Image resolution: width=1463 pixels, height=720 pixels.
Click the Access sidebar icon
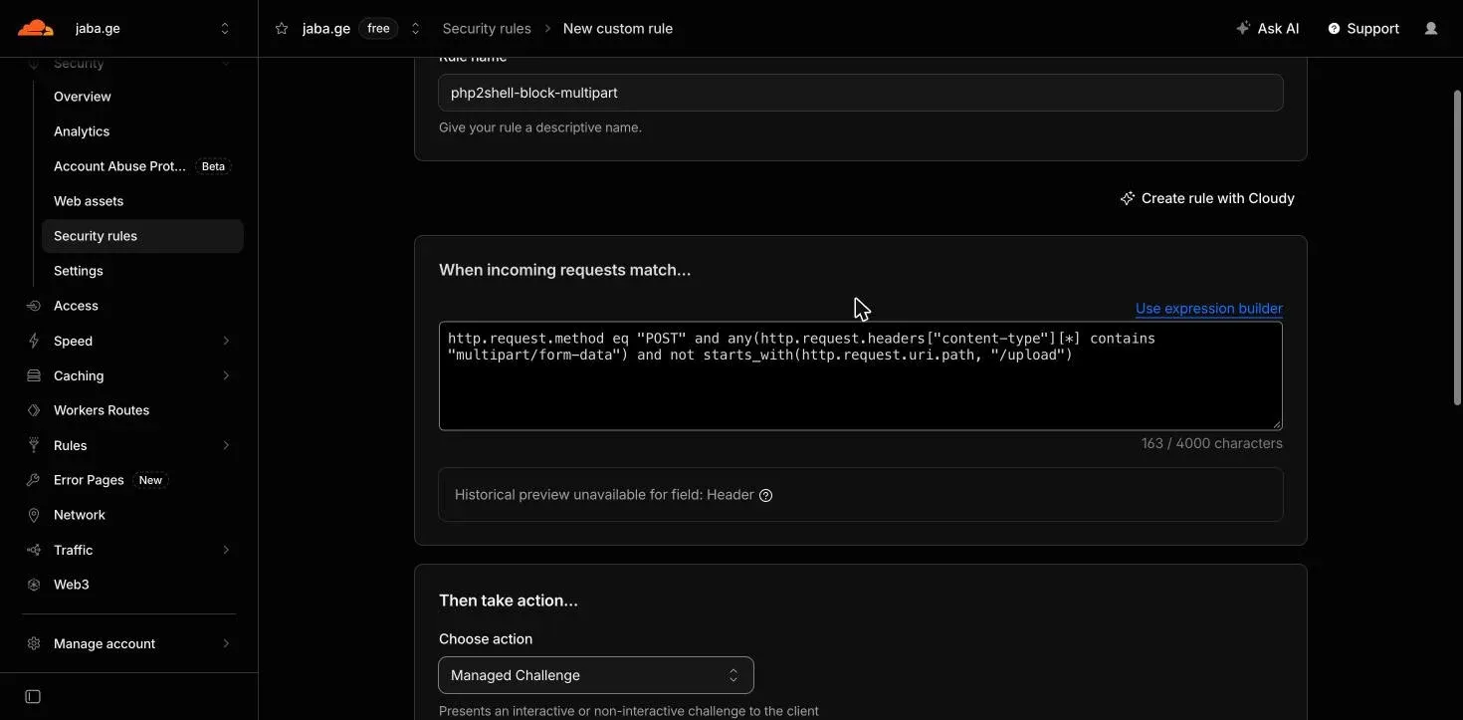tap(34, 306)
